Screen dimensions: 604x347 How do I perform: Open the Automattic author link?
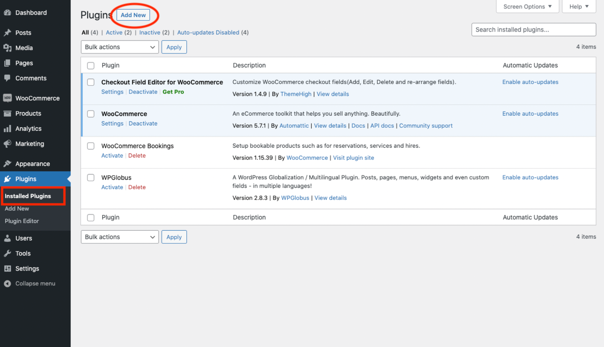(294, 126)
